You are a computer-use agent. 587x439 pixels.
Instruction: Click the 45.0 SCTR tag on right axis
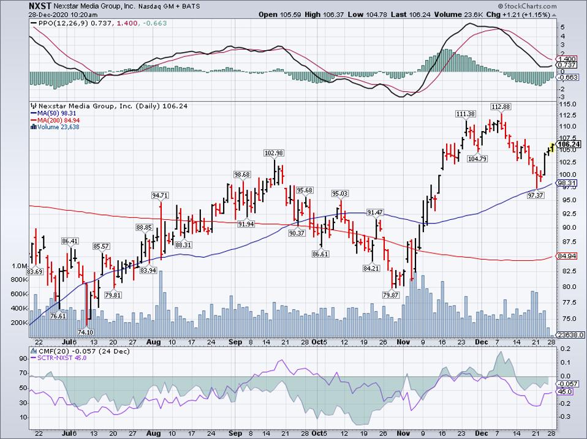[x=565, y=392]
